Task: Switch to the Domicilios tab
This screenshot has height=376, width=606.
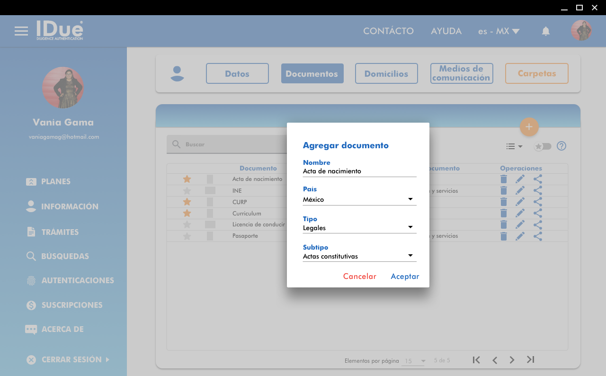Action: [386, 73]
